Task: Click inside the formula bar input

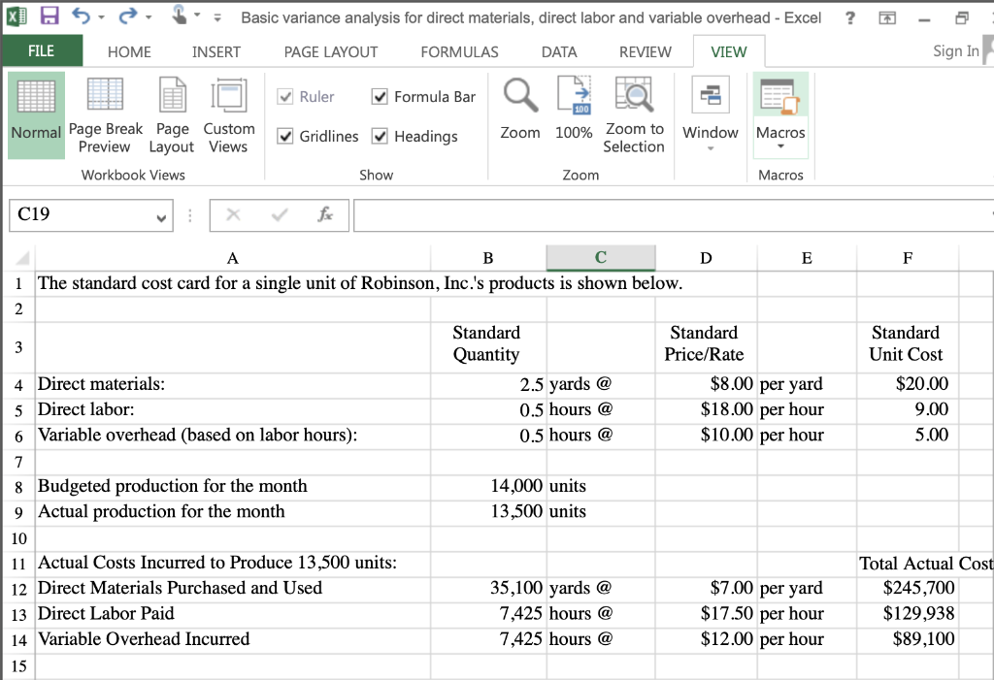Action: point(672,215)
